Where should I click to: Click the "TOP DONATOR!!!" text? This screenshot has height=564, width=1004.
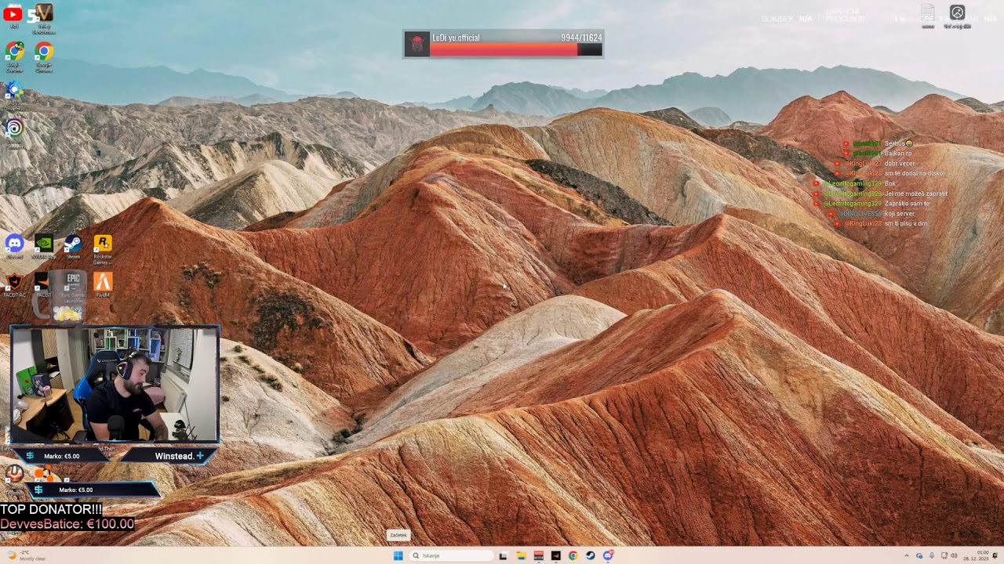(x=51, y=510)
